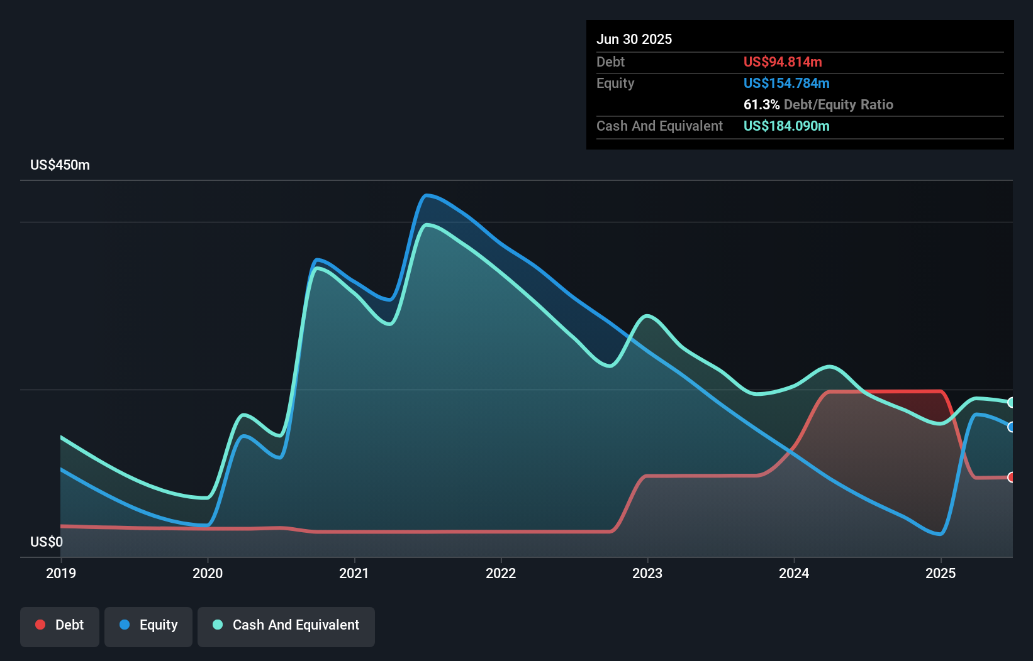Click the Equity row label in tooltip
This screenshot has width=1033, height=661.
(x=615, y=84)
